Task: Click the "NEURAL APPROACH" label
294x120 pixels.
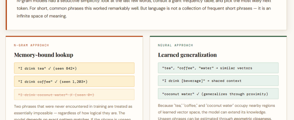Action: (x=176, y=45)
